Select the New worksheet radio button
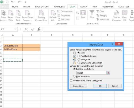 click(74, 76)
